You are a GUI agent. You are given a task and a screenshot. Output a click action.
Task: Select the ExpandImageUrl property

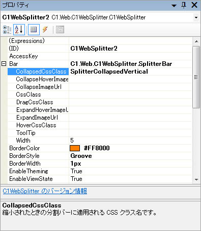(x=37, y=118)
